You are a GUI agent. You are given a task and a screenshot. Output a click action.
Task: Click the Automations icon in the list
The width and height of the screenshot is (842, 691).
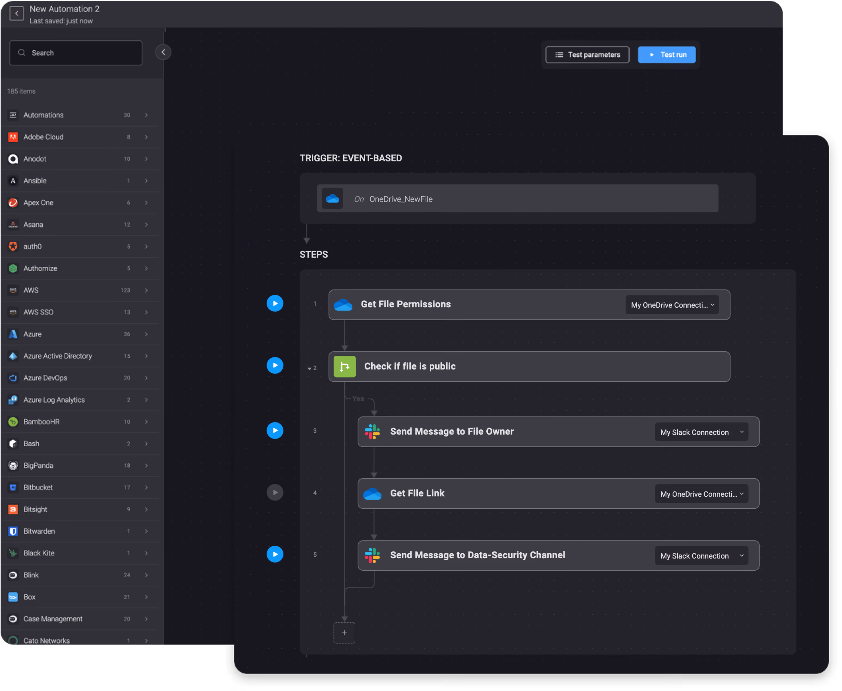13,115
